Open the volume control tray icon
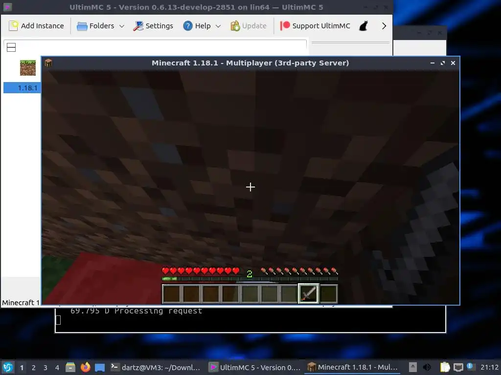This screenshot has height=375, width=501. click(x=427, y=367)
